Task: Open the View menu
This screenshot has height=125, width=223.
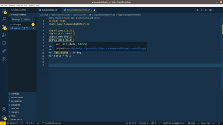Action: 18,6
